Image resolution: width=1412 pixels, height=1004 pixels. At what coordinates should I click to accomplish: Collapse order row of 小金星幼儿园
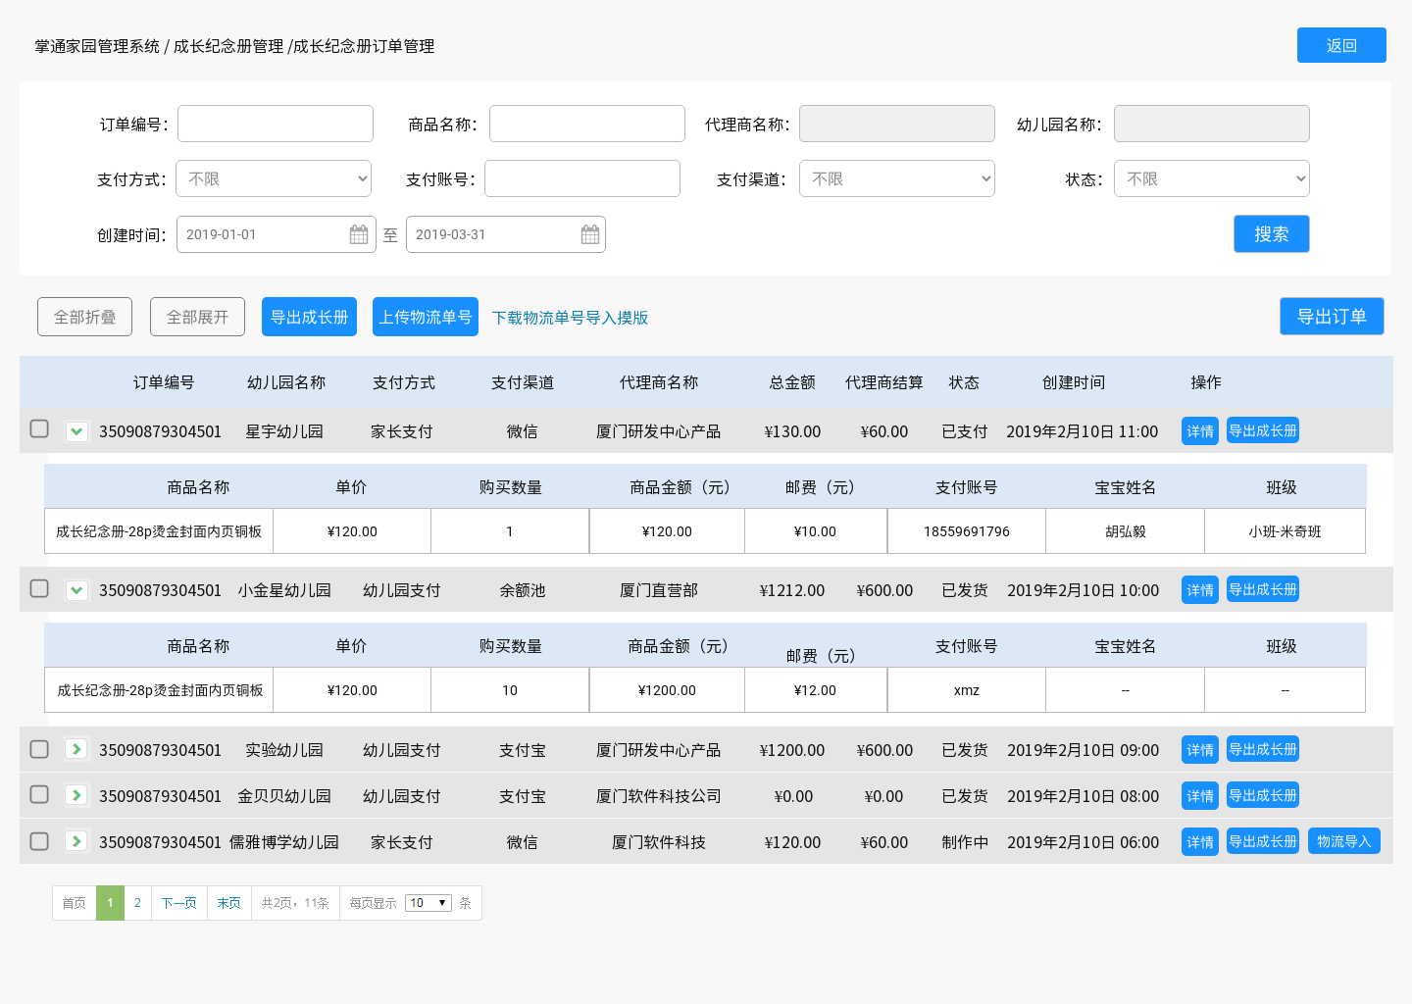[x=76, y=590]
